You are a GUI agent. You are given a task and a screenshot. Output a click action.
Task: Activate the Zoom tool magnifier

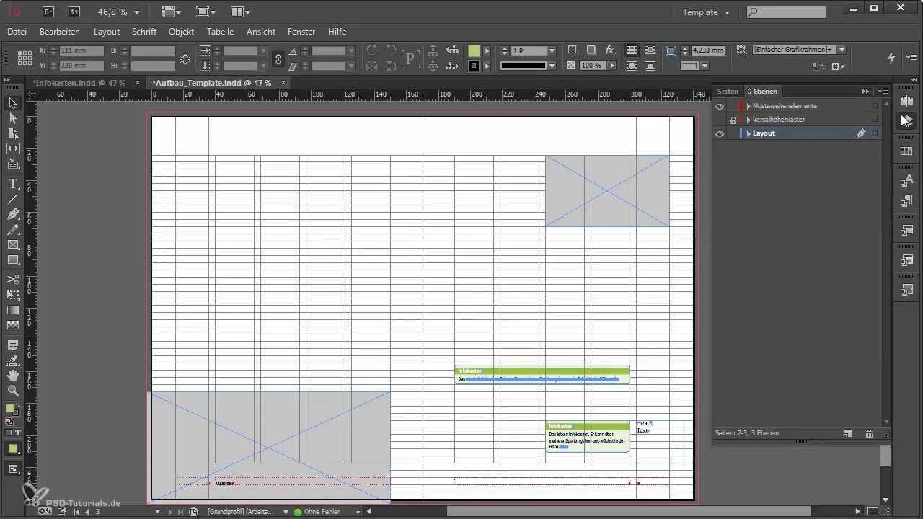tap(13, 391)
